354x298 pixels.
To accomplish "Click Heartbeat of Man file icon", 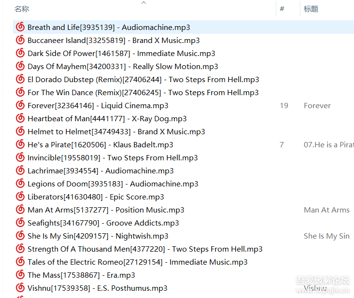I will [x=20, y=118].
